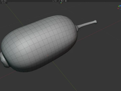Open the Object menu in viewport header
This screenshot has width=121, height=91.
5,1
